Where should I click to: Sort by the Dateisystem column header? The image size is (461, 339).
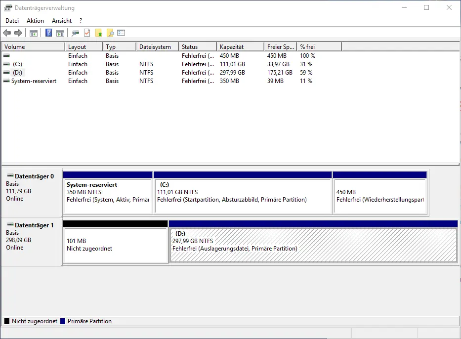pos(158,47)
